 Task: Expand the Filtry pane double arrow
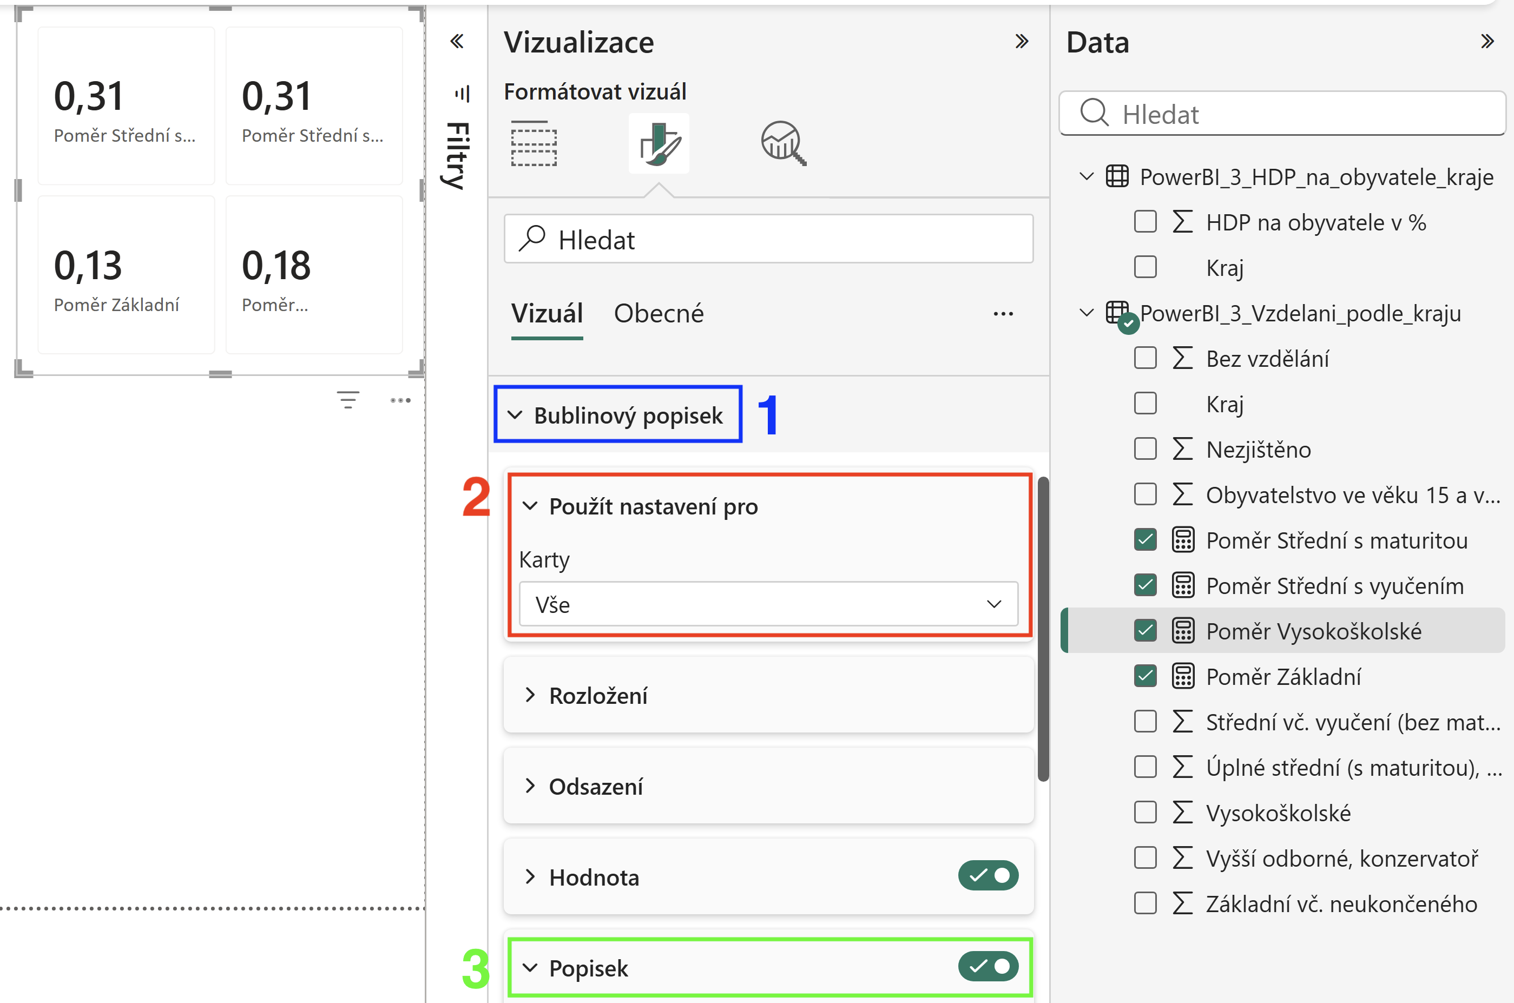(x=457, y=42)
